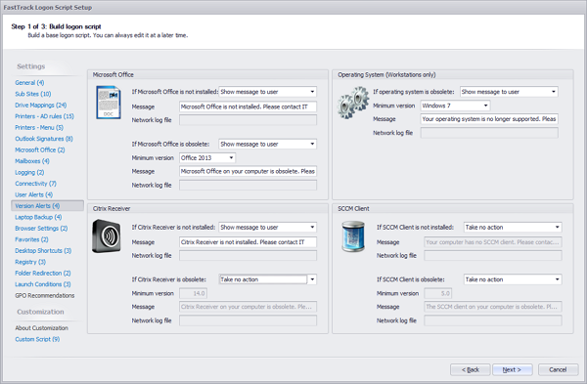Open Laptop Backup (4)
The width and height of the screenshot is (587, 384).
(x=38, y=217)
